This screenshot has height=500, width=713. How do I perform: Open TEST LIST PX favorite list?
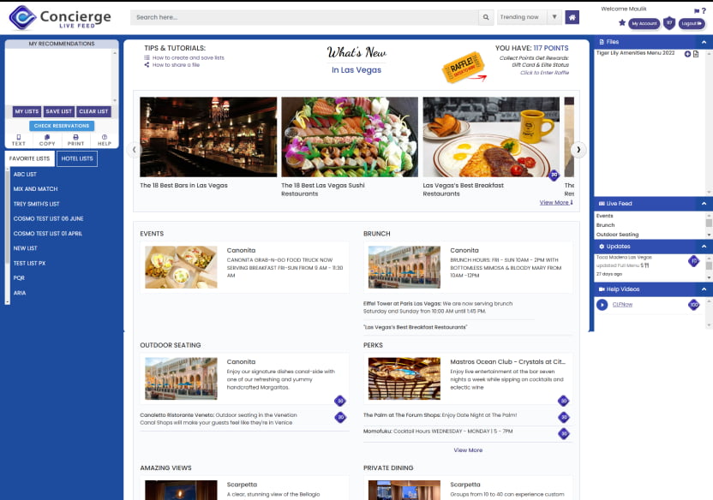coord(29,264)
